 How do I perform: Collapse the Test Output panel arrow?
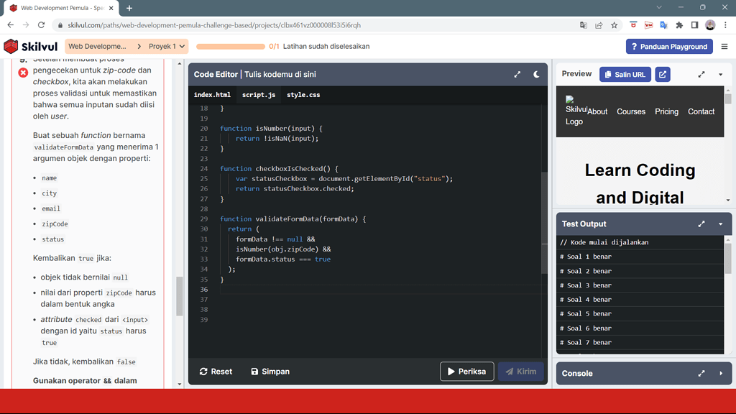720,224
